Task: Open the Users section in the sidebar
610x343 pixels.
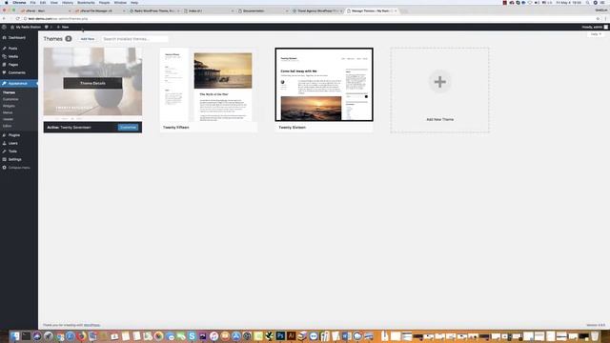Action: [12, 143]
